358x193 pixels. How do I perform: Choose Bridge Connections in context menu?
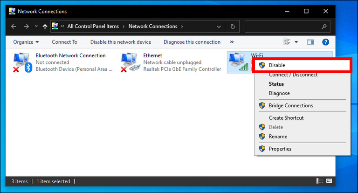click(302, 105)
